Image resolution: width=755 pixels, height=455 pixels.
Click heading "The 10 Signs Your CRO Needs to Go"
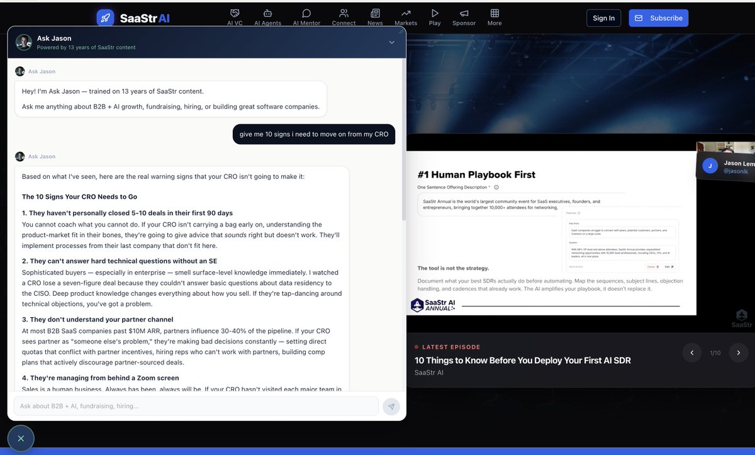79,197
